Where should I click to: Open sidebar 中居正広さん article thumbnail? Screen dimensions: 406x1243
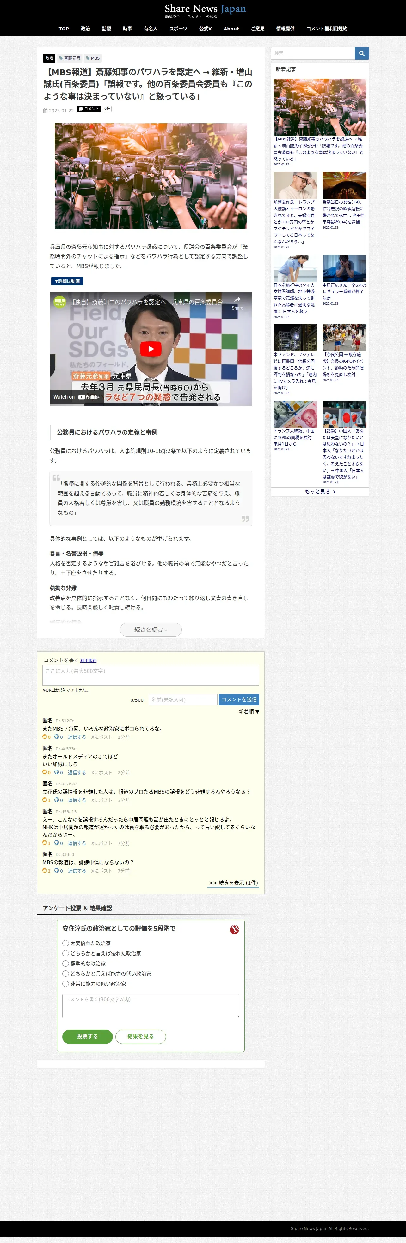[x=344, y=268]
